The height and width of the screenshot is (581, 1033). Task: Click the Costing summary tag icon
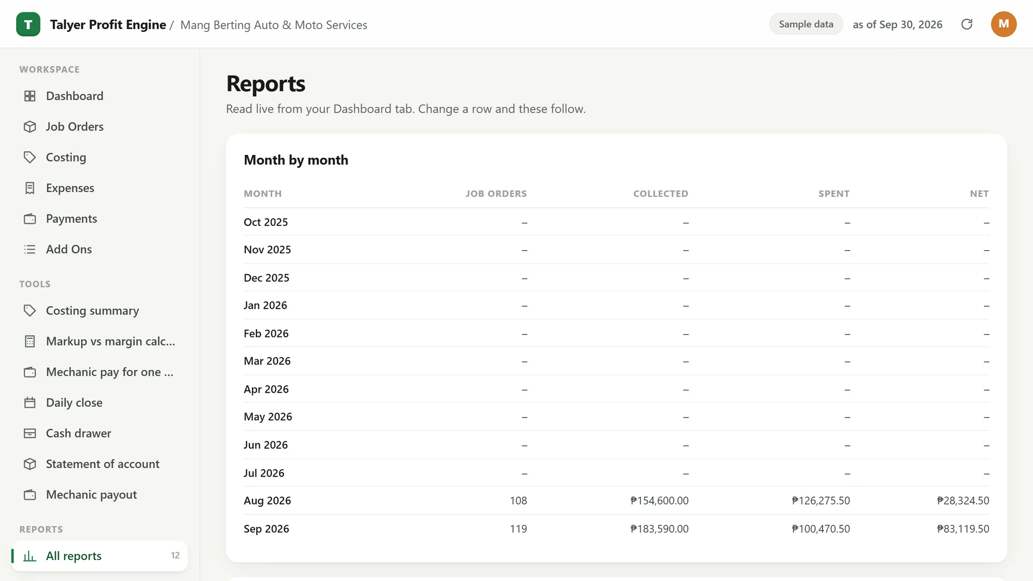(x=30, y=310)
